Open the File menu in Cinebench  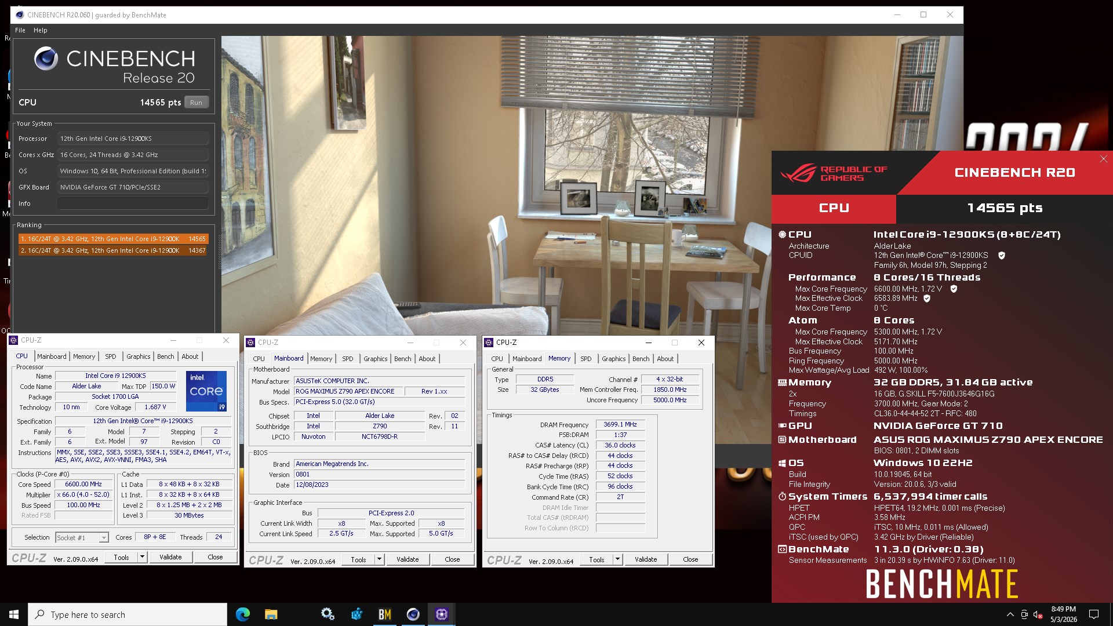[20, 30]
